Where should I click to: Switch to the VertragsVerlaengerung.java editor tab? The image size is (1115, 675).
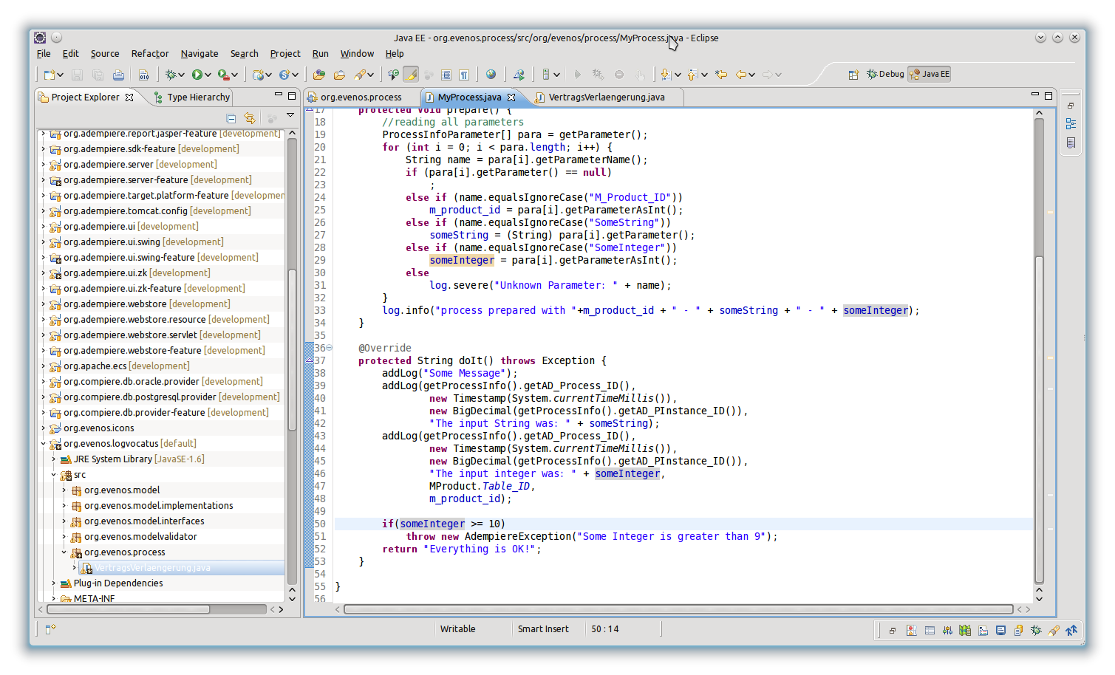click(x=606, y=97)
